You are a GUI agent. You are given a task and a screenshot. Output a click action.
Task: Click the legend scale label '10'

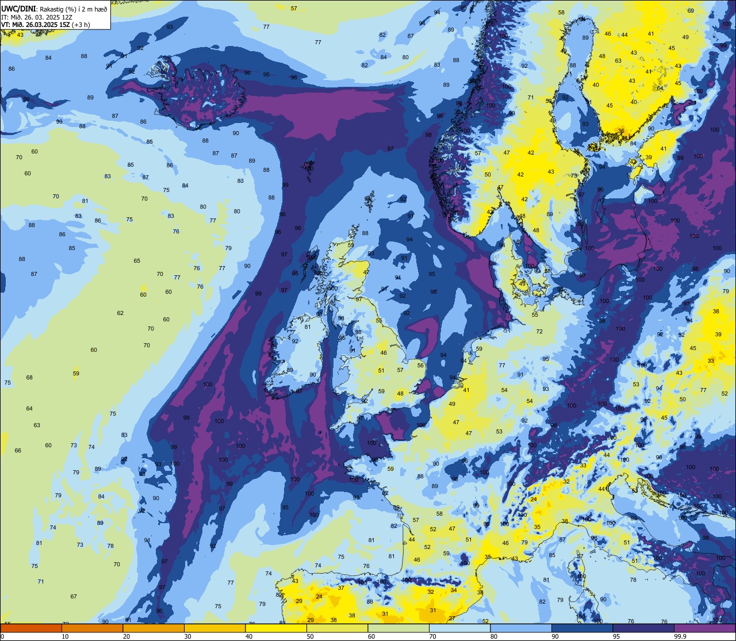tap(65, 636)
